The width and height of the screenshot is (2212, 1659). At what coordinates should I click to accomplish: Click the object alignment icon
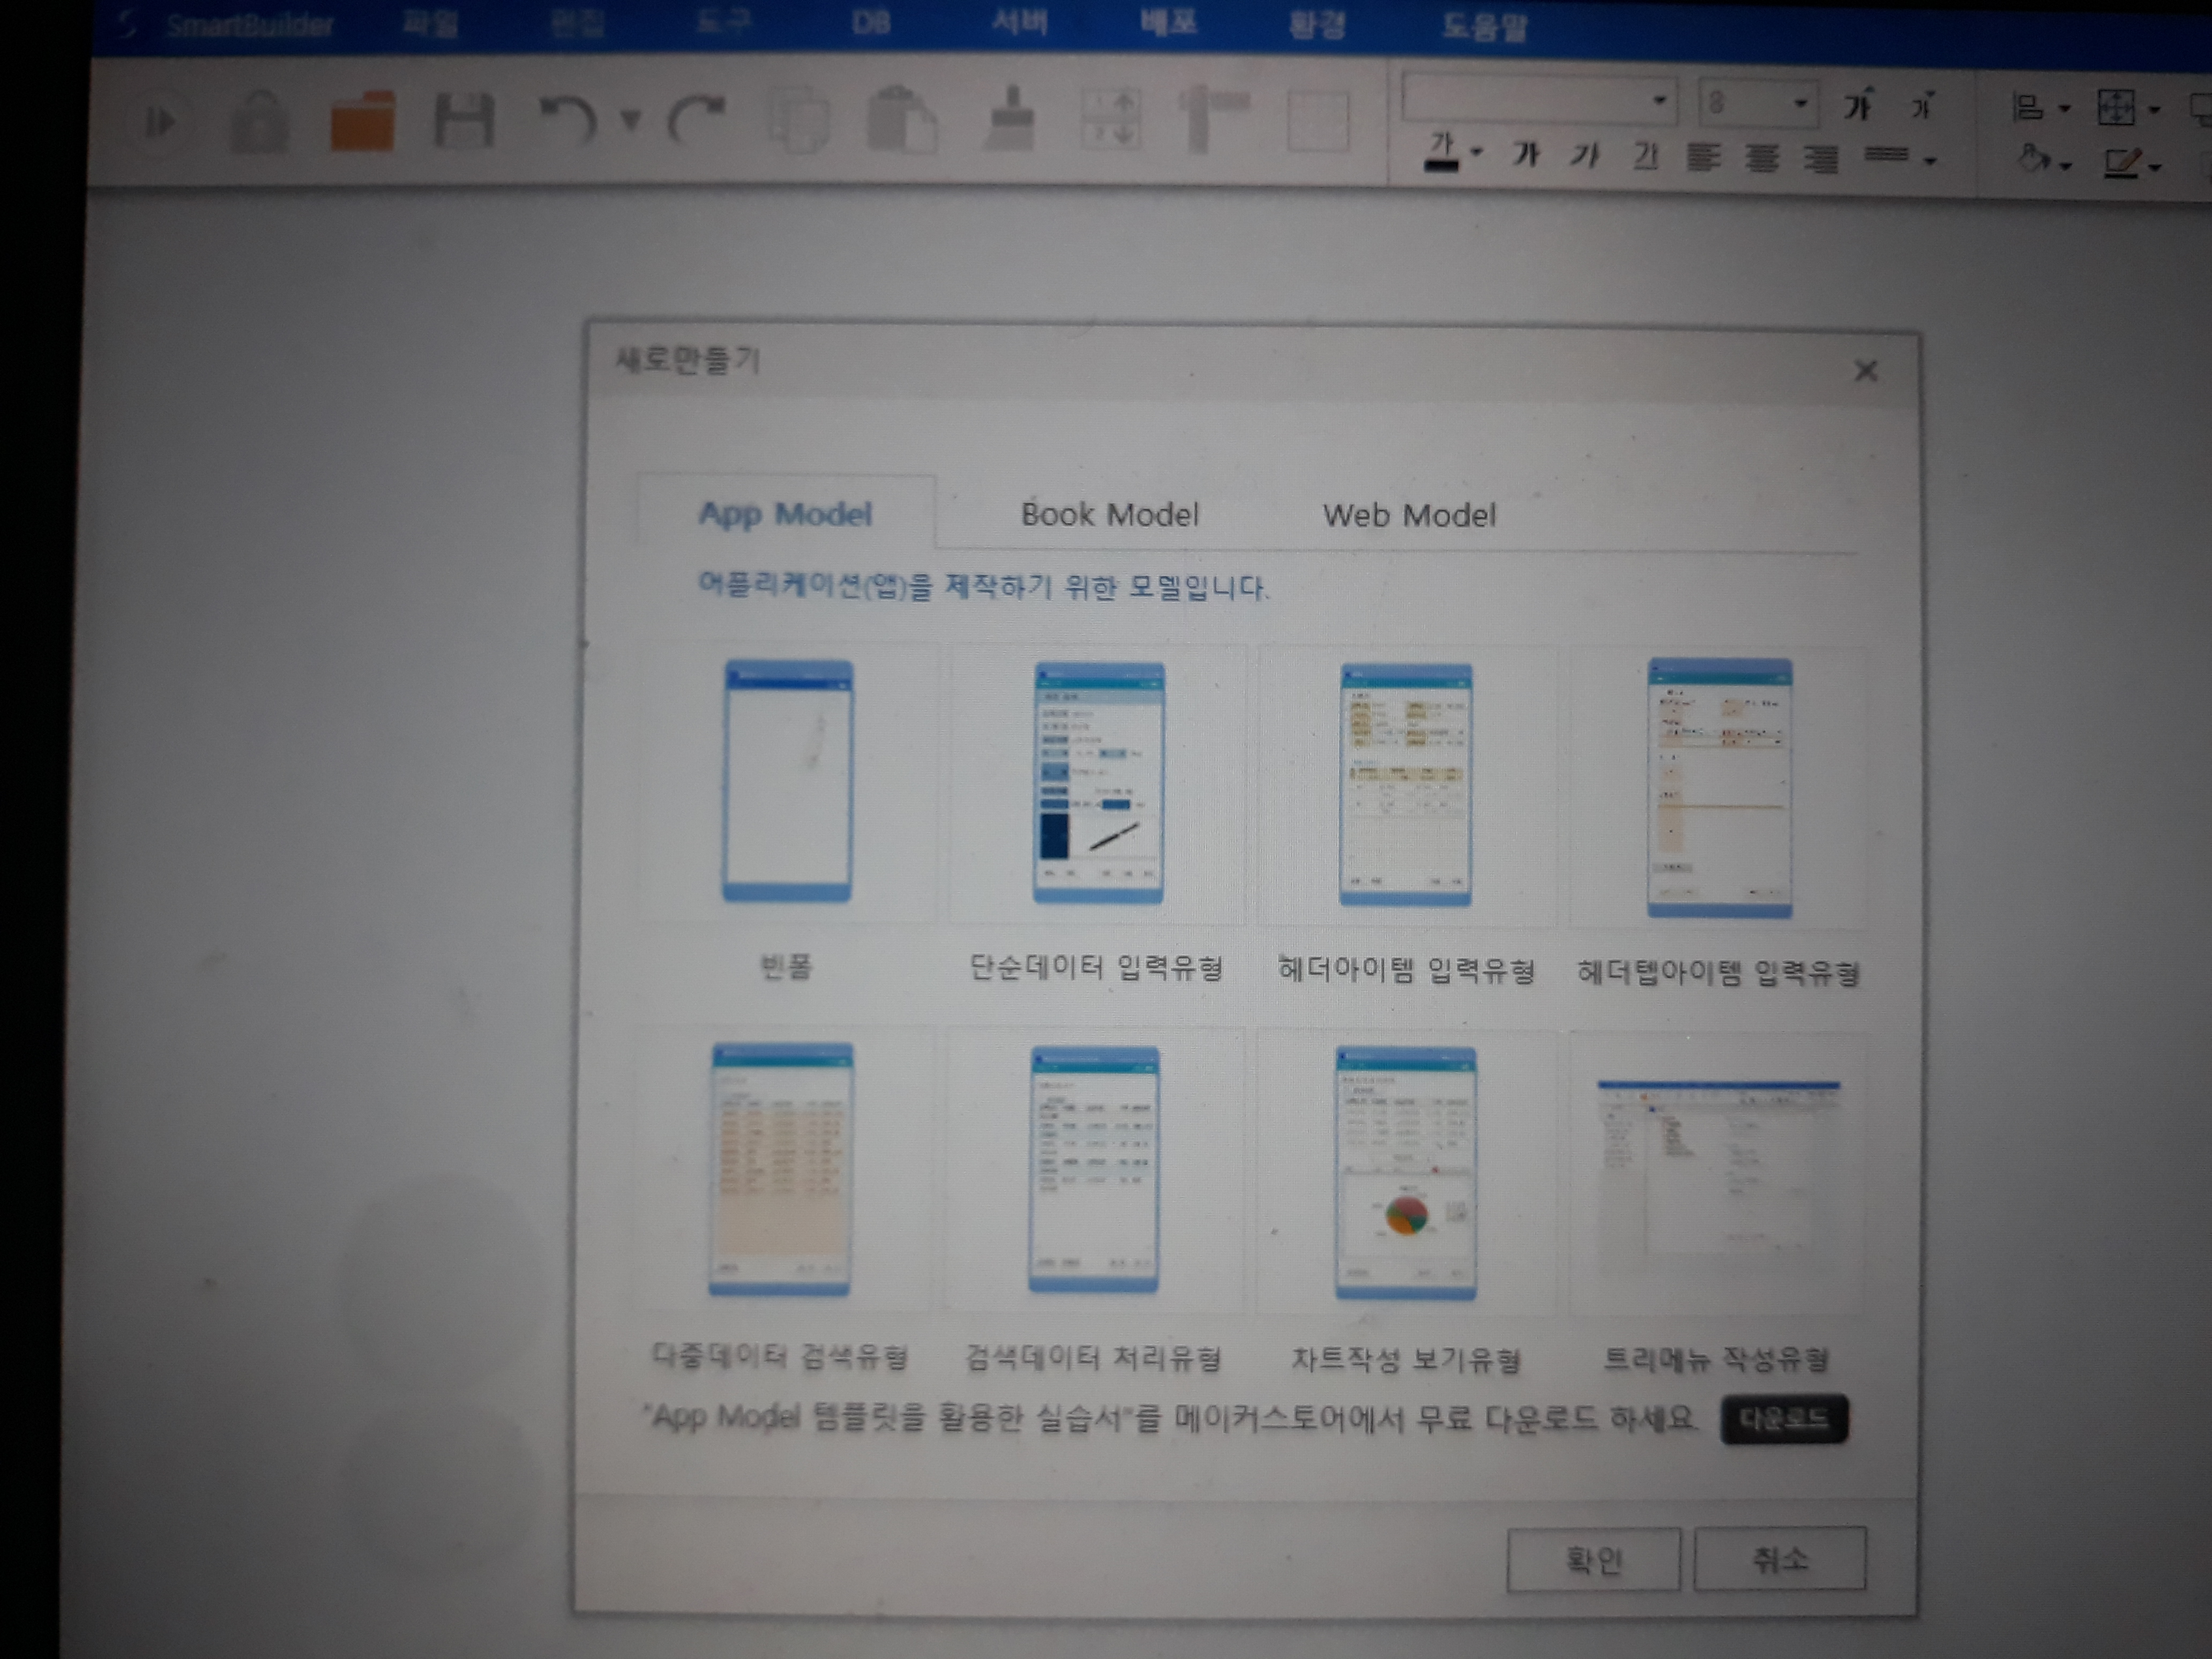tap(2028, 107)
